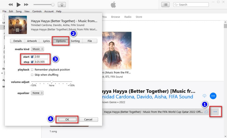Click the scrollbar down arrow
Viewport: 227px width, 138px height.
coord(225,136)
